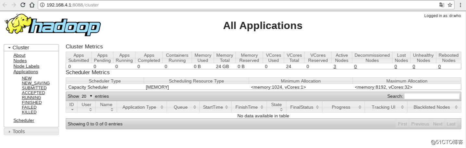Open the About link in Cluster menu

tap(19, 55)
